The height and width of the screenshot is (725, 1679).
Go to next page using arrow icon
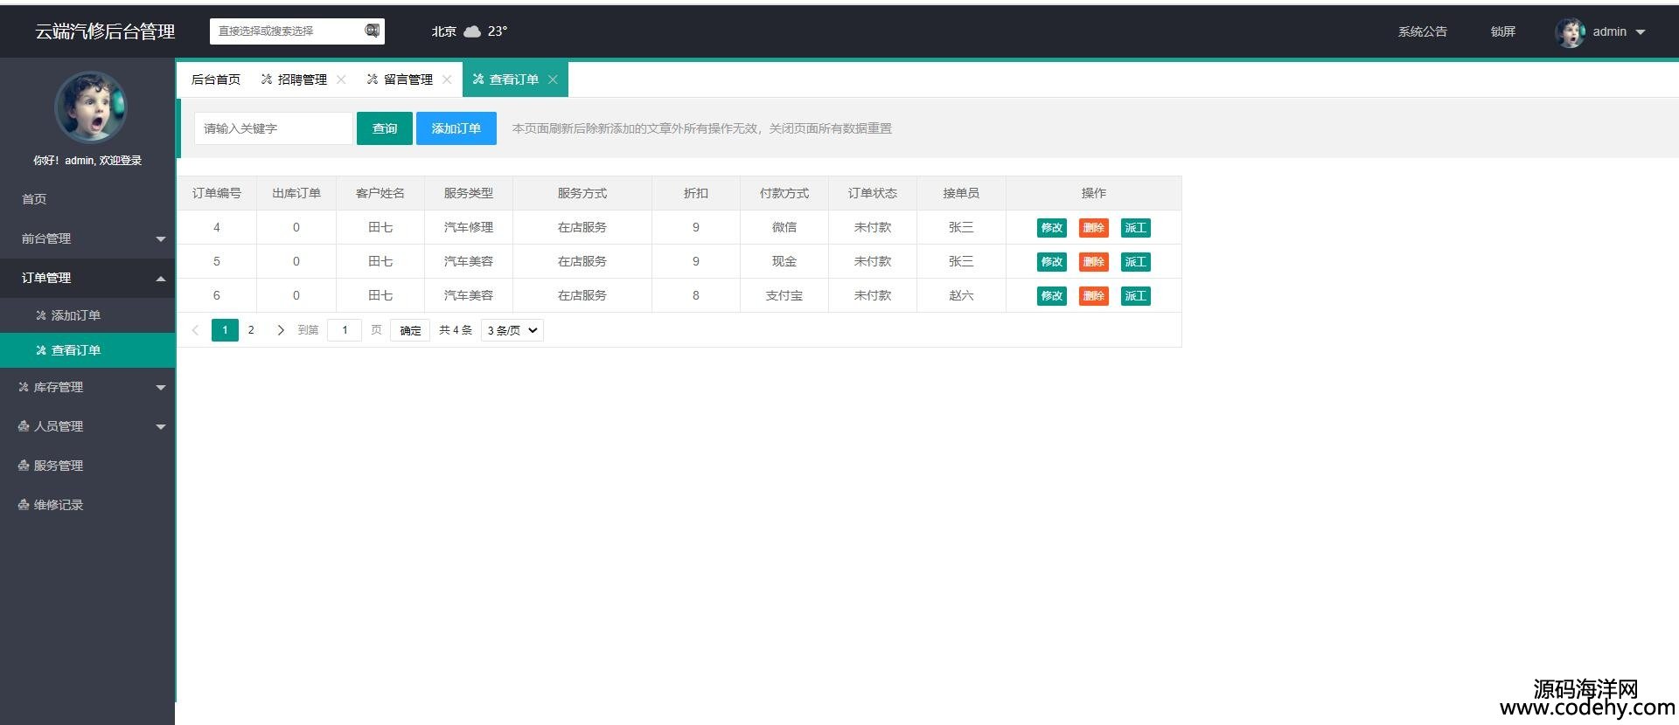(280, 330)
